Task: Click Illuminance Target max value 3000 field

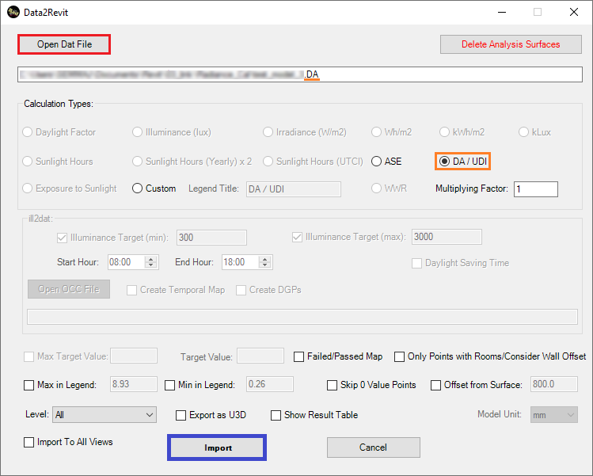Action: [447, 237]
